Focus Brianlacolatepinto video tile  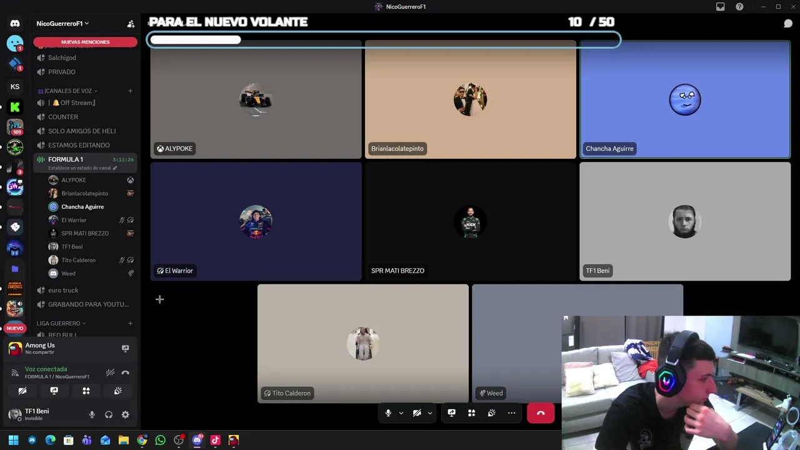[471, 99]
